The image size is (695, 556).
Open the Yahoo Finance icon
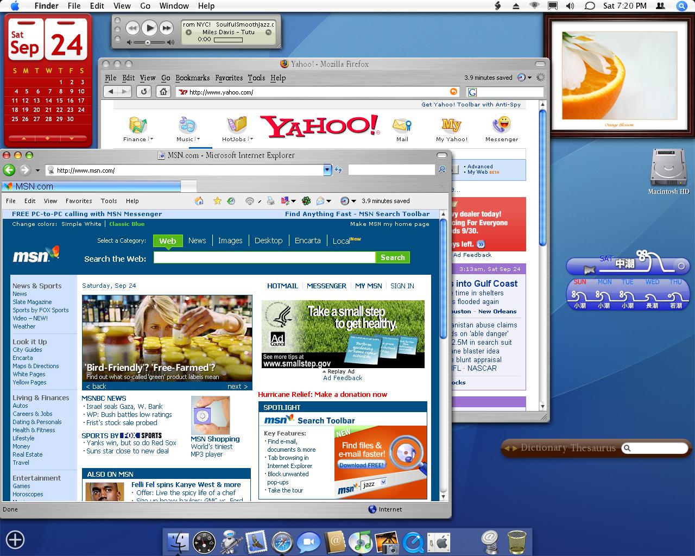click(x=137, y=125)
